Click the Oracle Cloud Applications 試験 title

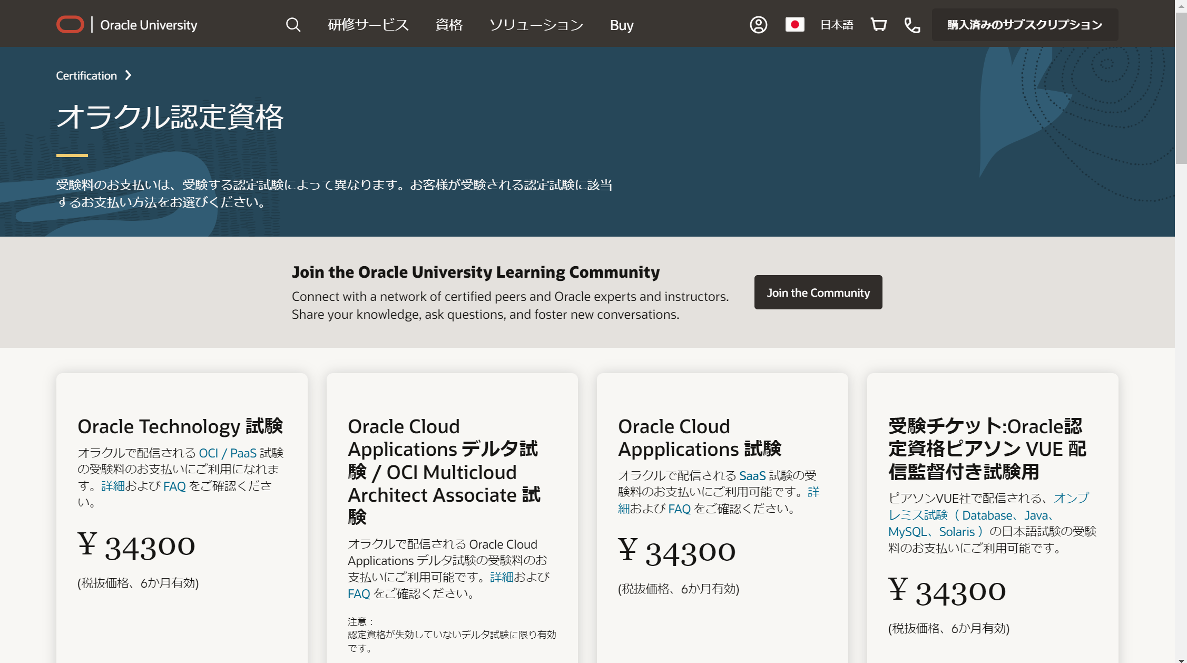coord(700,437)
